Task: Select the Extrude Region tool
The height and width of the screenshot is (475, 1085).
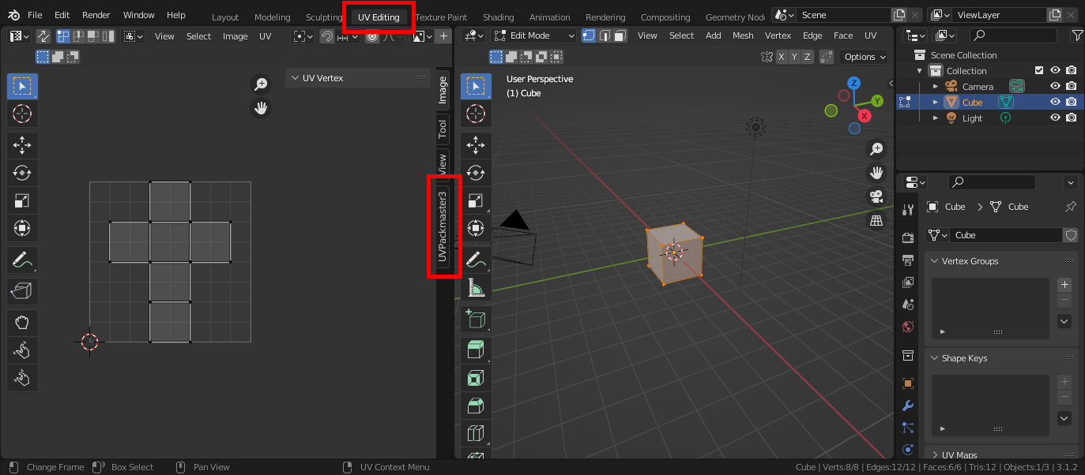Action: [476, 350]
